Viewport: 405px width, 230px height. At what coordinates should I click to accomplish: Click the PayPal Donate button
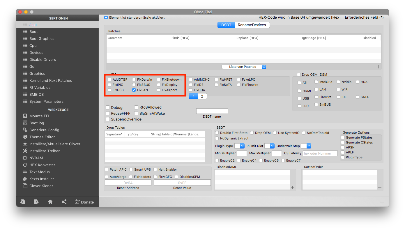pos(84,202)
